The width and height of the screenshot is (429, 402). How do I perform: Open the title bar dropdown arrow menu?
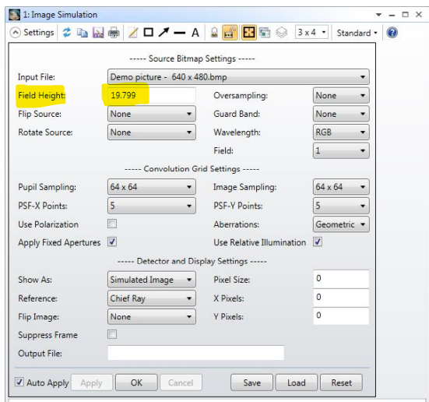pos(378,15)
